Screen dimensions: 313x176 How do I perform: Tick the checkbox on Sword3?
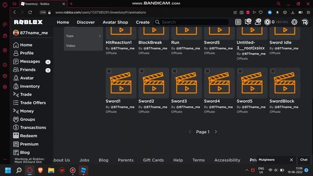175,71
